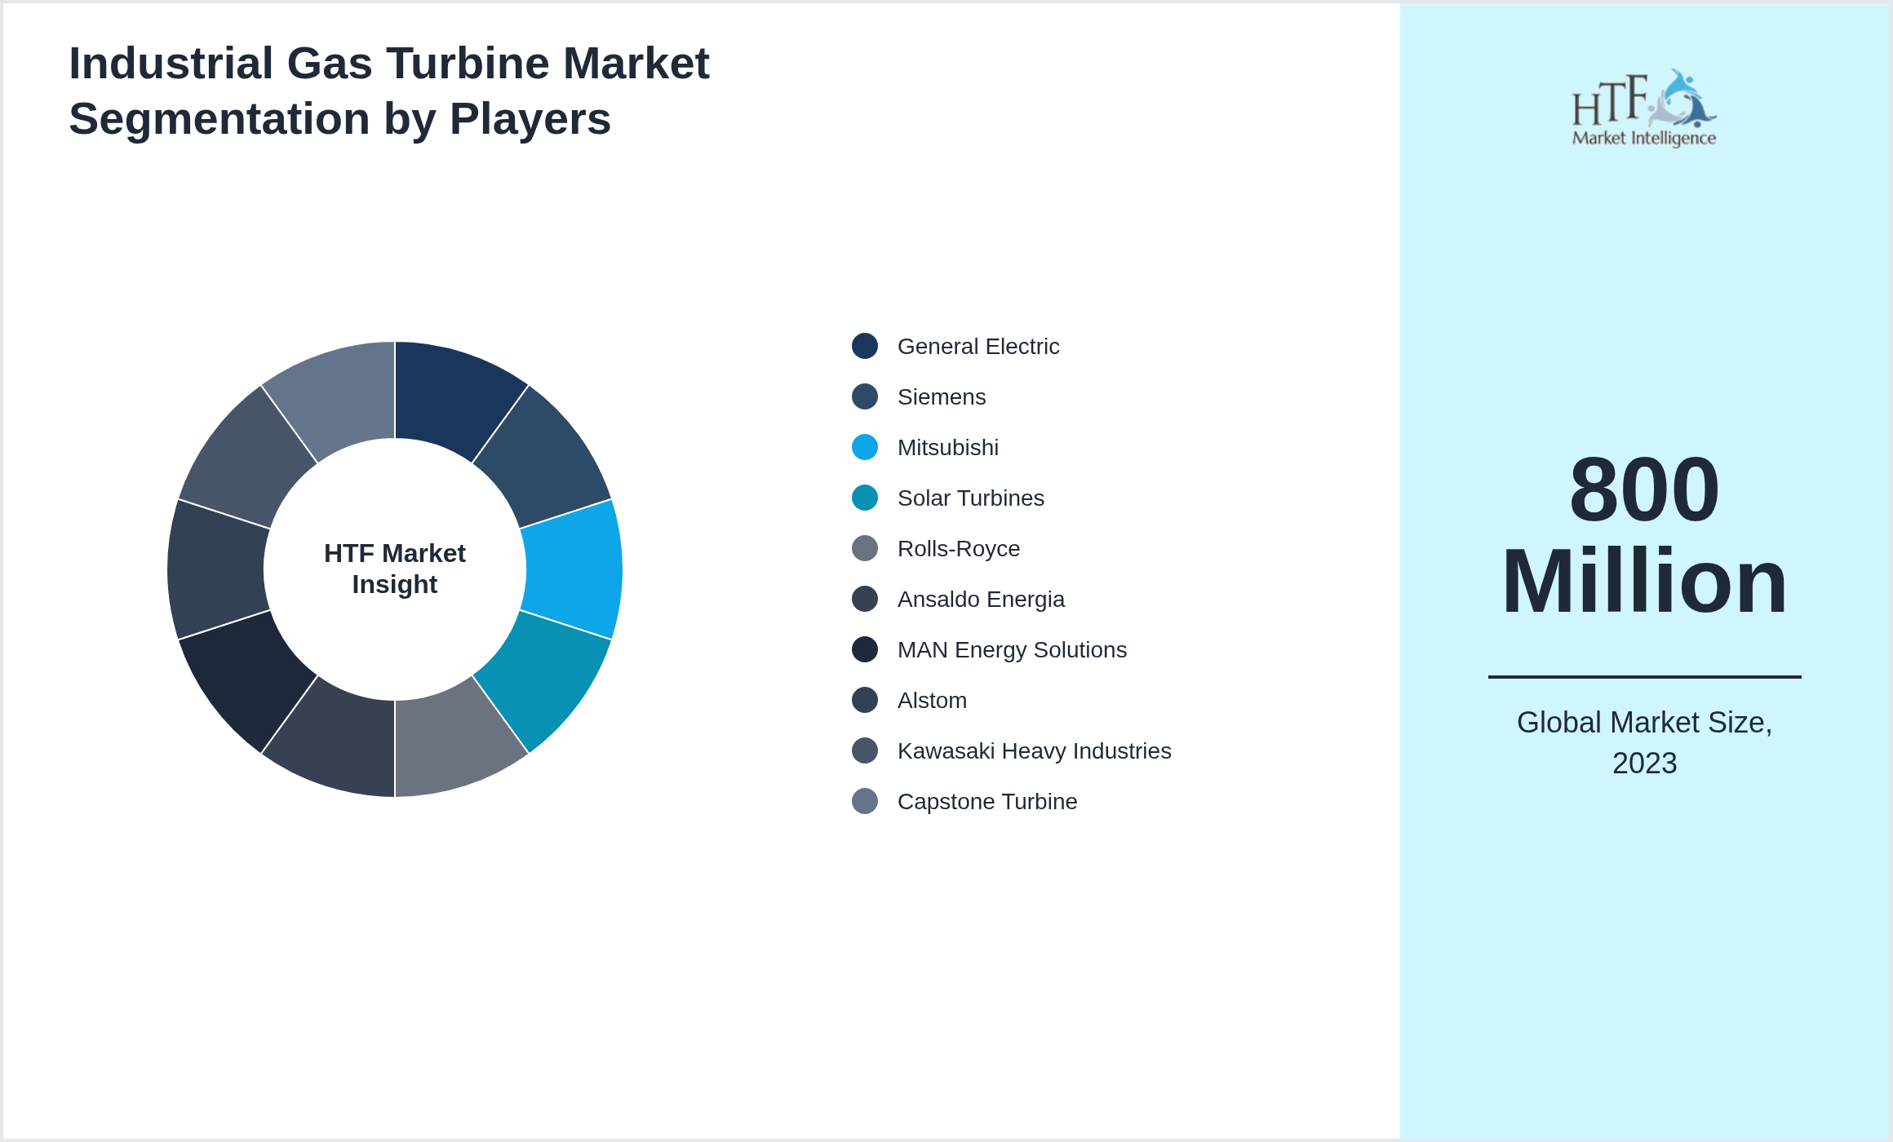Click the 800 Million market size figure
The height and width of the screenshot is (1142, 1893).
1644,534
